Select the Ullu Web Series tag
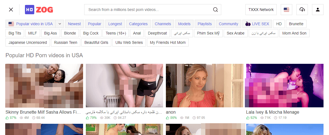 tap(129, 42)
